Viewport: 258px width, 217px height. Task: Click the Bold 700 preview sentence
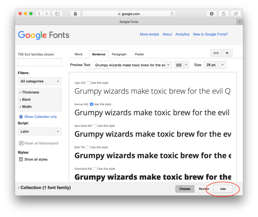click(153, 156)
